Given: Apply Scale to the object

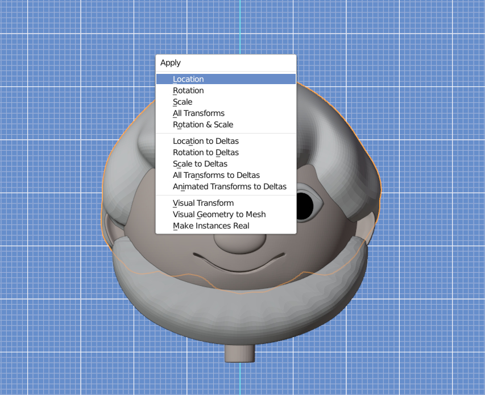Looking at the screenshot, I should click(183, 102).
